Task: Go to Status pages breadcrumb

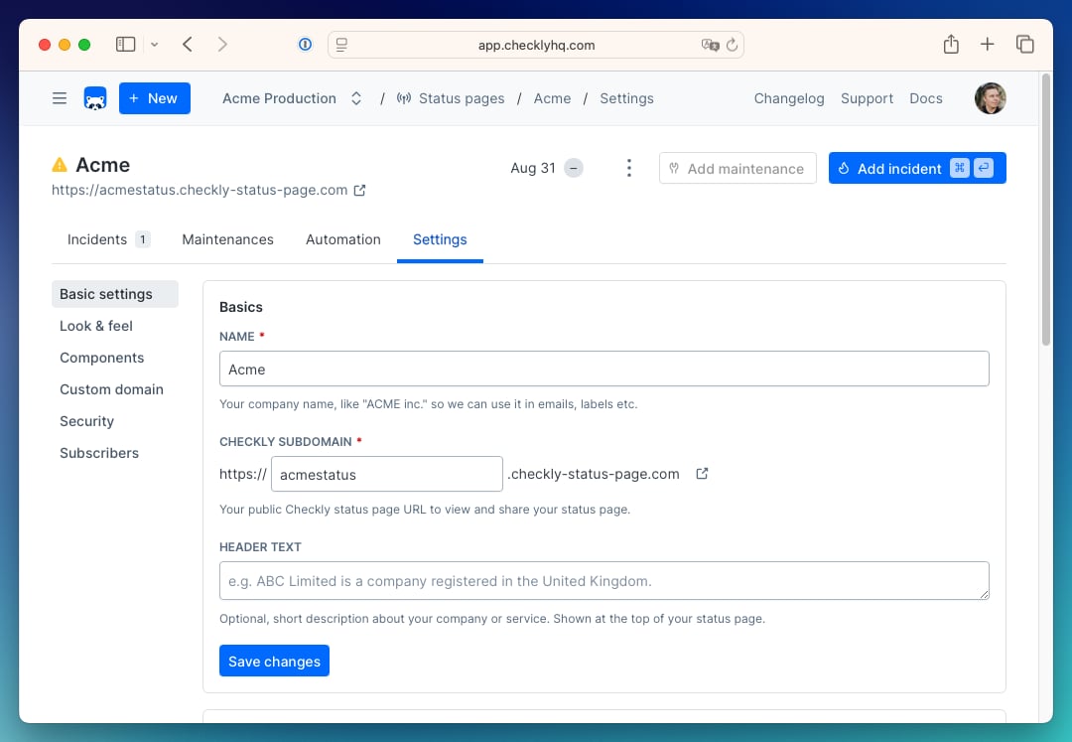Action: (x=451, y=98)
